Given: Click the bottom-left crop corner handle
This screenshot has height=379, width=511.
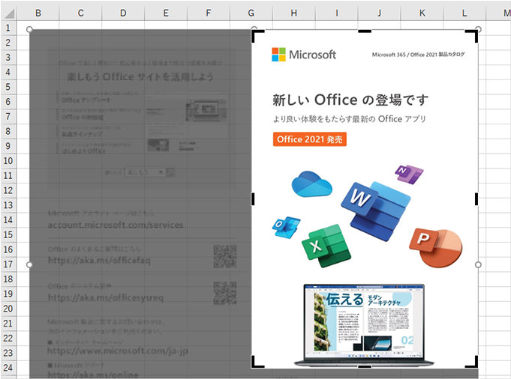Looking at the screenshot, I should (257, 362).
